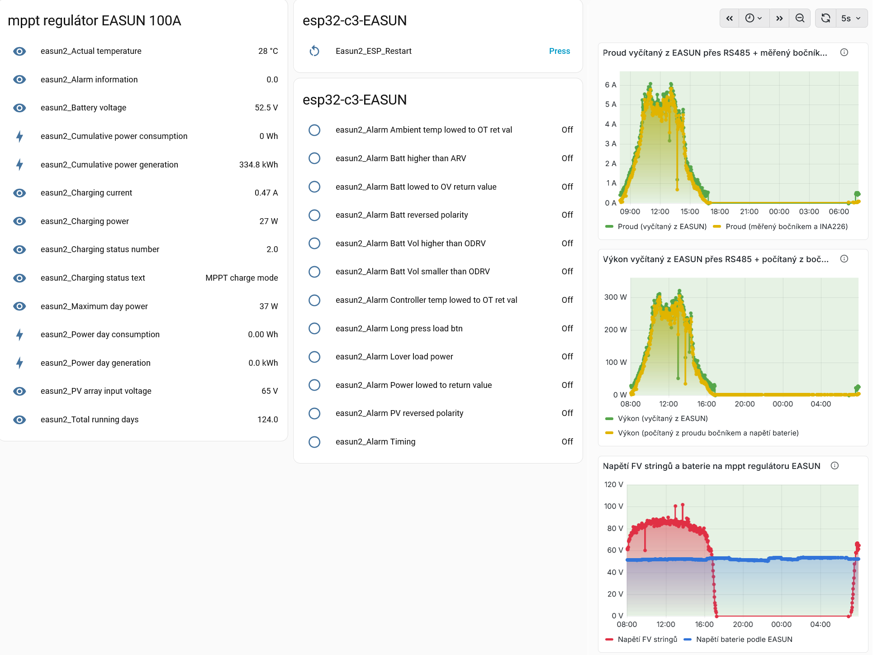Select easun2_Alarm Batt reversed polarity circle
Screen dimensions: 873x655
point(314,215)
